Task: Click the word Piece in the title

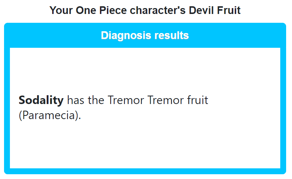Action: tap(113, 10)
